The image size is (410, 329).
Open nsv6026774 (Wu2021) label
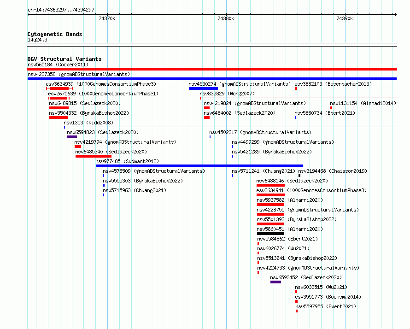(x=283, y=248)
